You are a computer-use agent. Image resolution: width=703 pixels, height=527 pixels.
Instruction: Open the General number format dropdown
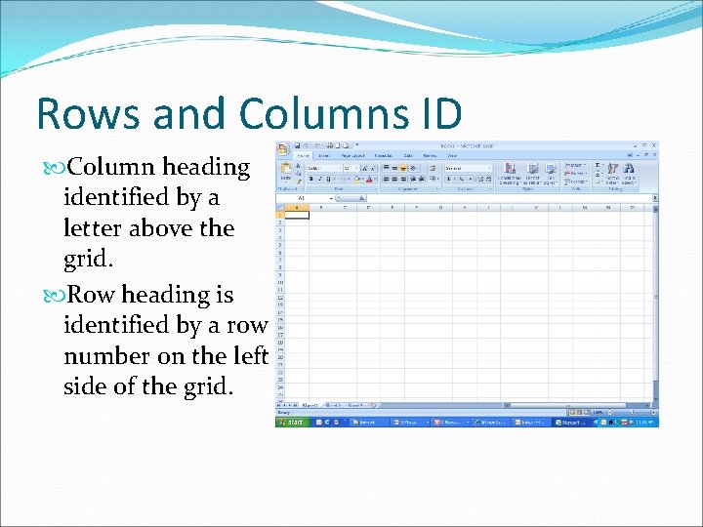click(489, 168)
